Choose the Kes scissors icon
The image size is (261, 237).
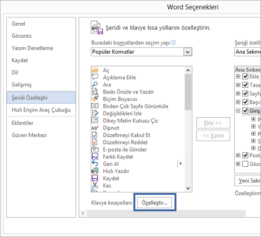click(x=95, y=185)
